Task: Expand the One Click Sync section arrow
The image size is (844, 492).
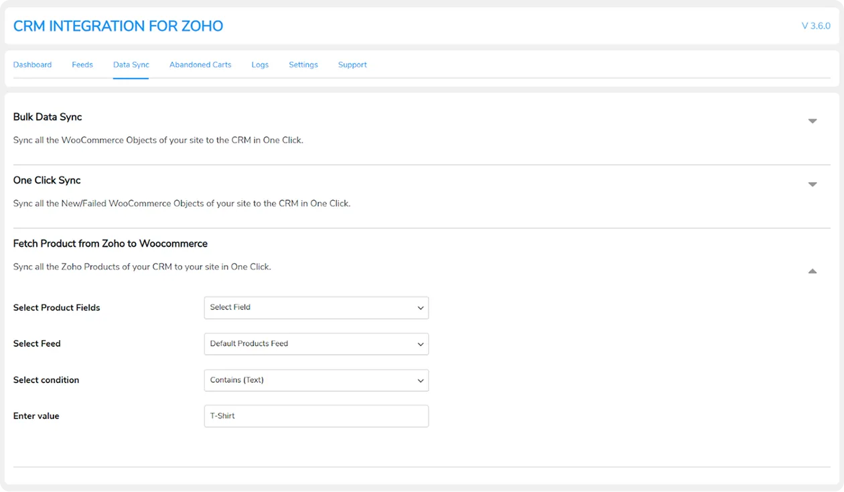Action: (x=813, y=184)
